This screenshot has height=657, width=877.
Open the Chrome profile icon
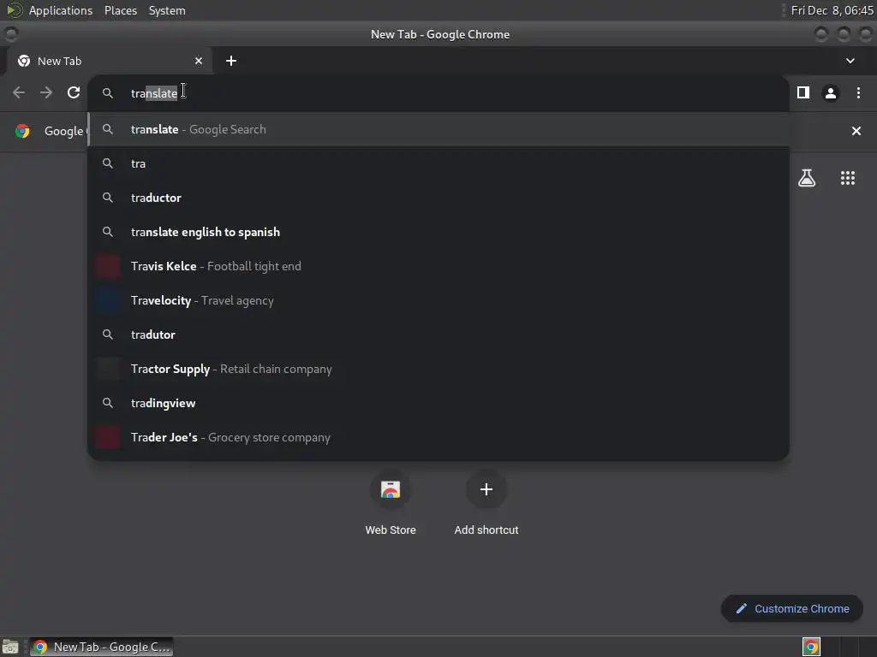[x=831, y=92]
